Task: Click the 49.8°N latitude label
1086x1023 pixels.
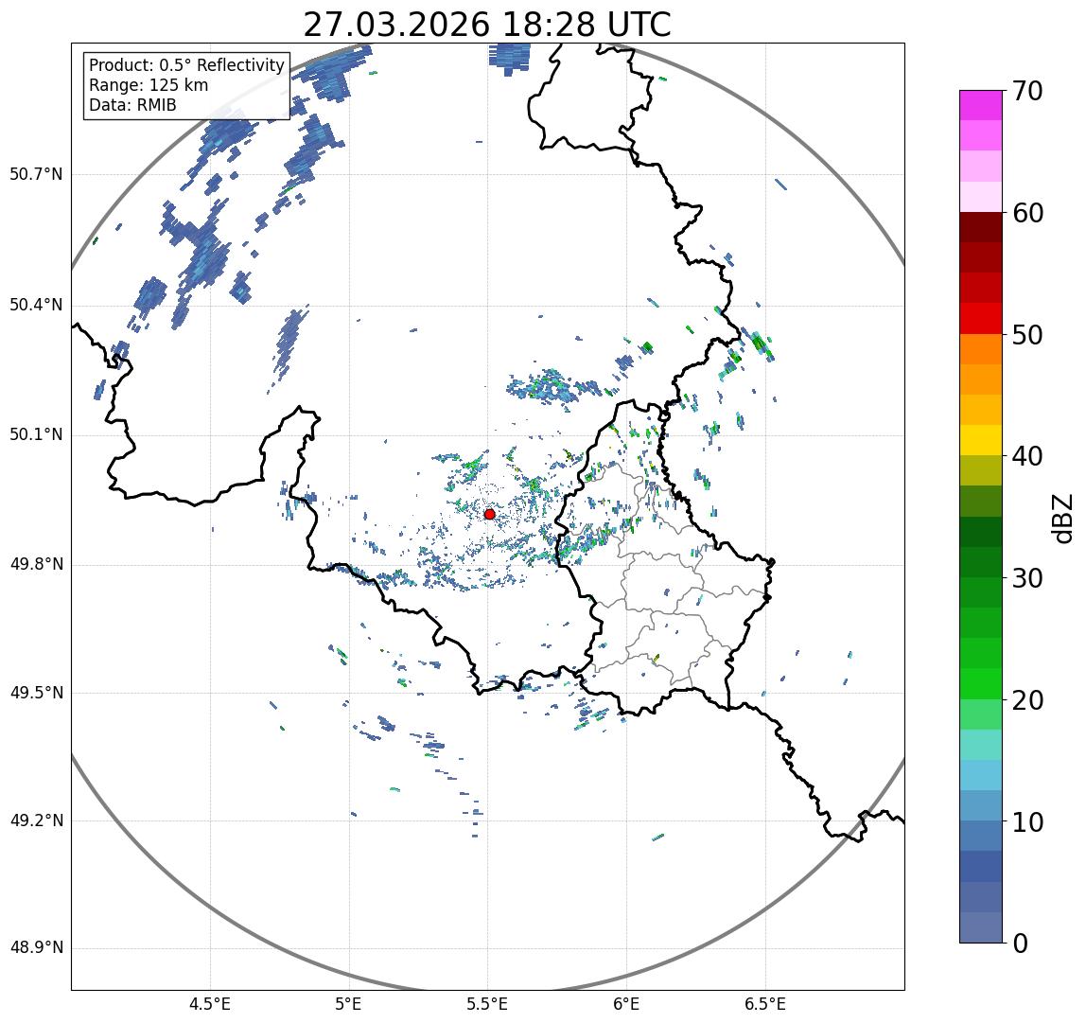Action: tap(35, 564)
